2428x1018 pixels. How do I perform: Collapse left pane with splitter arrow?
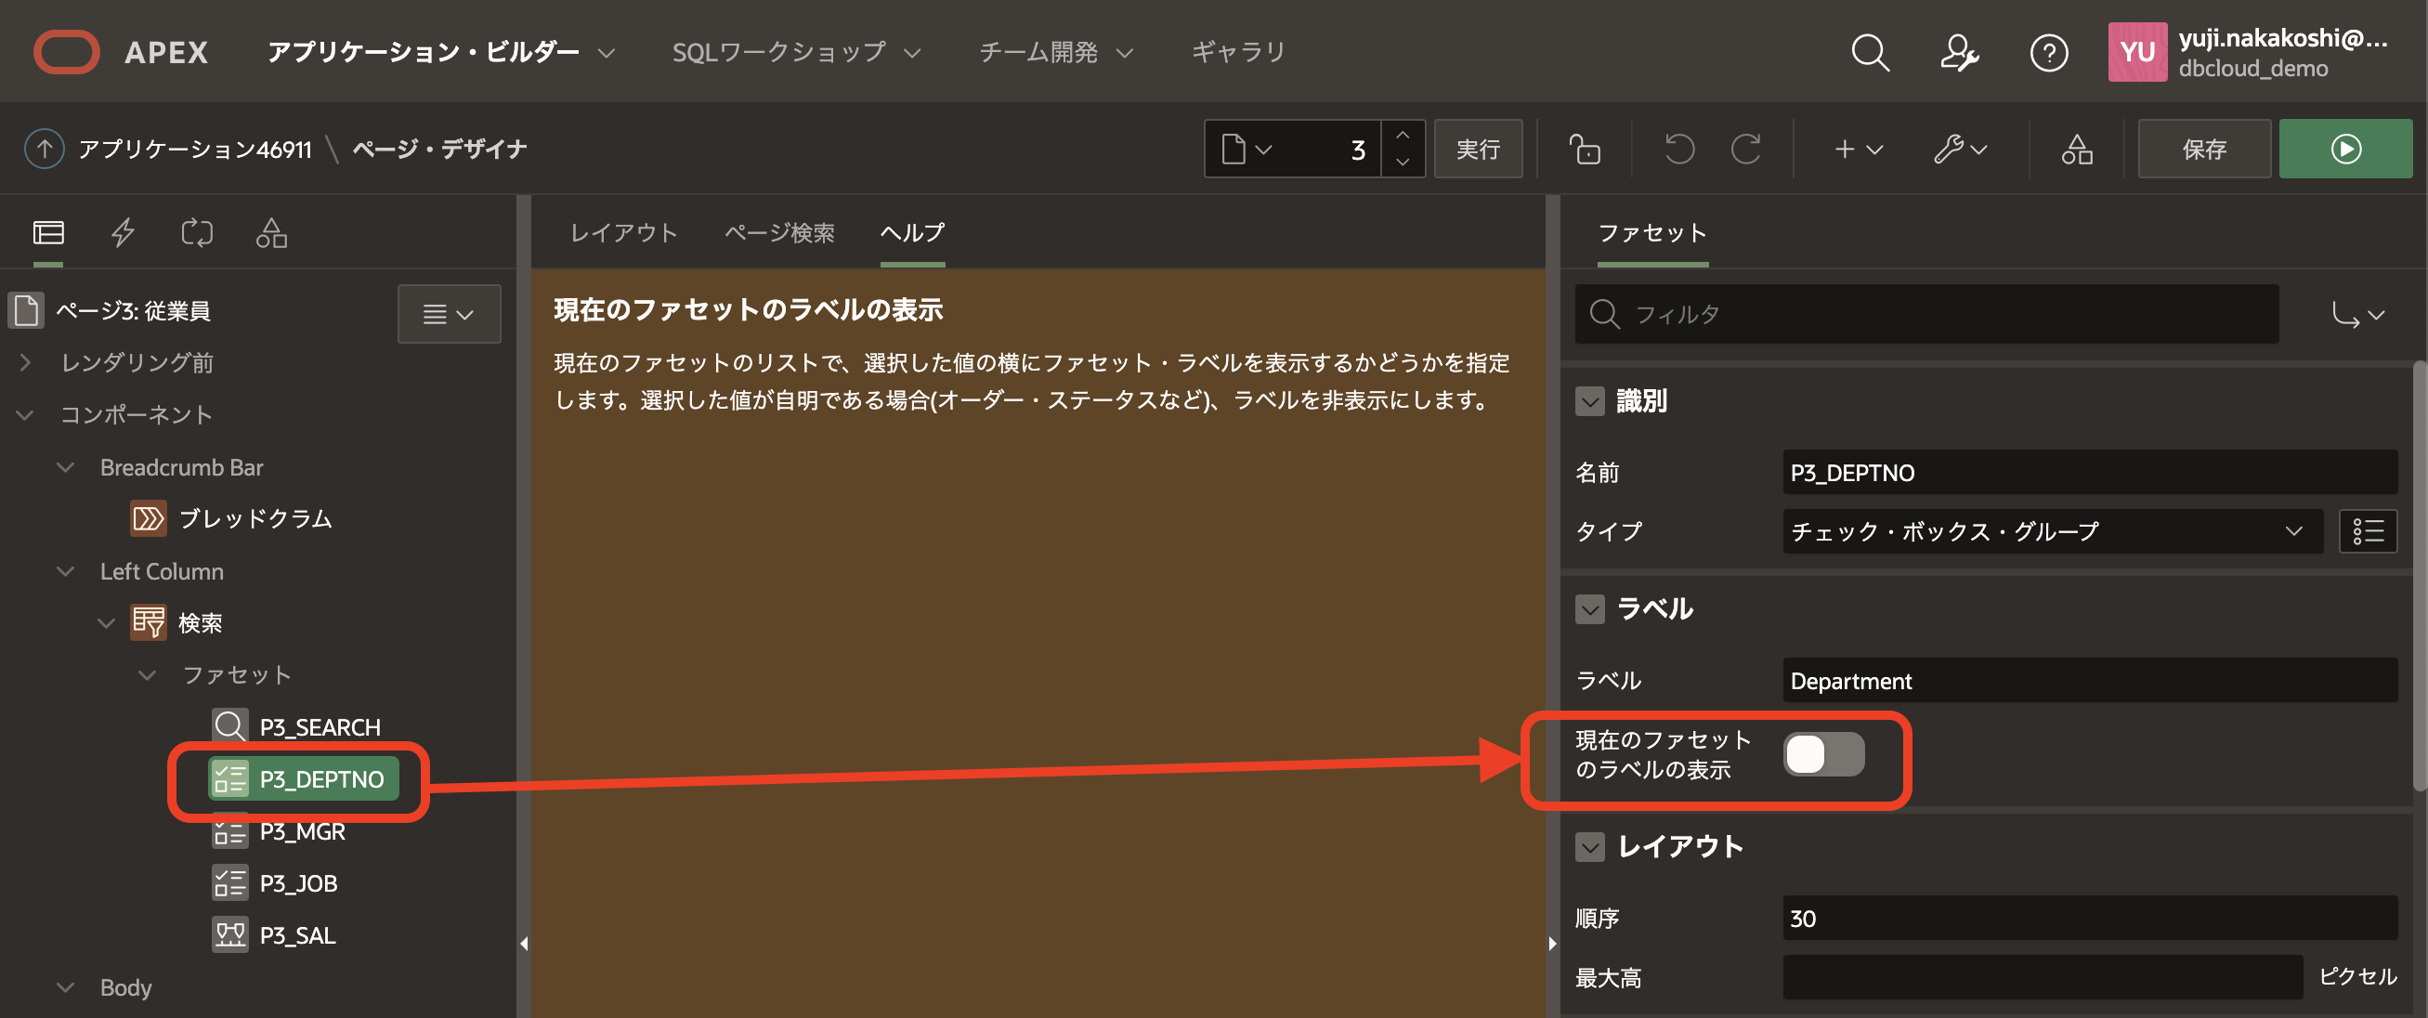(x=524, y=944)
